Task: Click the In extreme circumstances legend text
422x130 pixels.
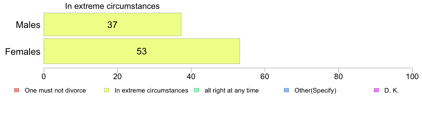Action: 151,90
